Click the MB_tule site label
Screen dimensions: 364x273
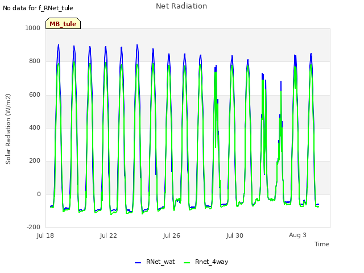pyautogui.click(x=63, y=24)
